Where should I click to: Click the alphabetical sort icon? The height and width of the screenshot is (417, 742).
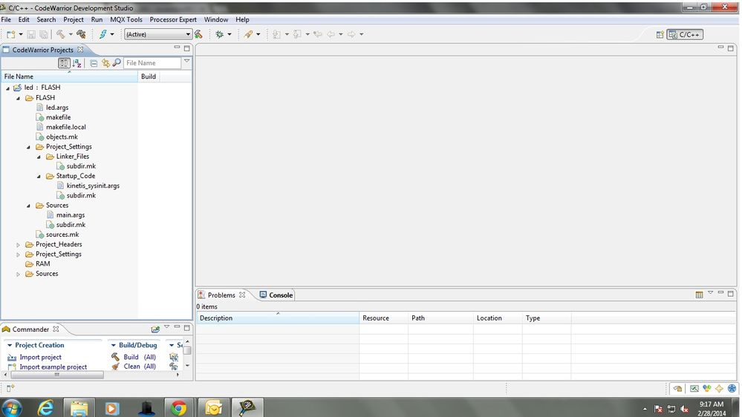point(77,63)
